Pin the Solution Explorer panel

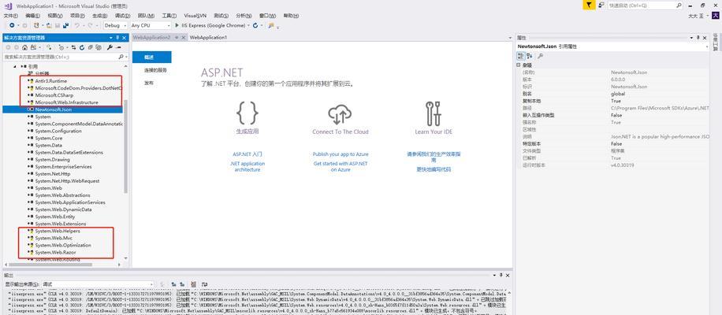point(117,38)
